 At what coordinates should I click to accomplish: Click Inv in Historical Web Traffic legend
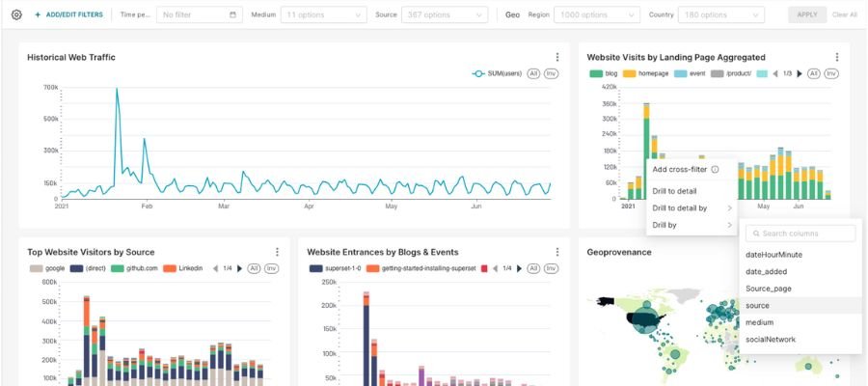pyautogui.click(x=551, y=73)
